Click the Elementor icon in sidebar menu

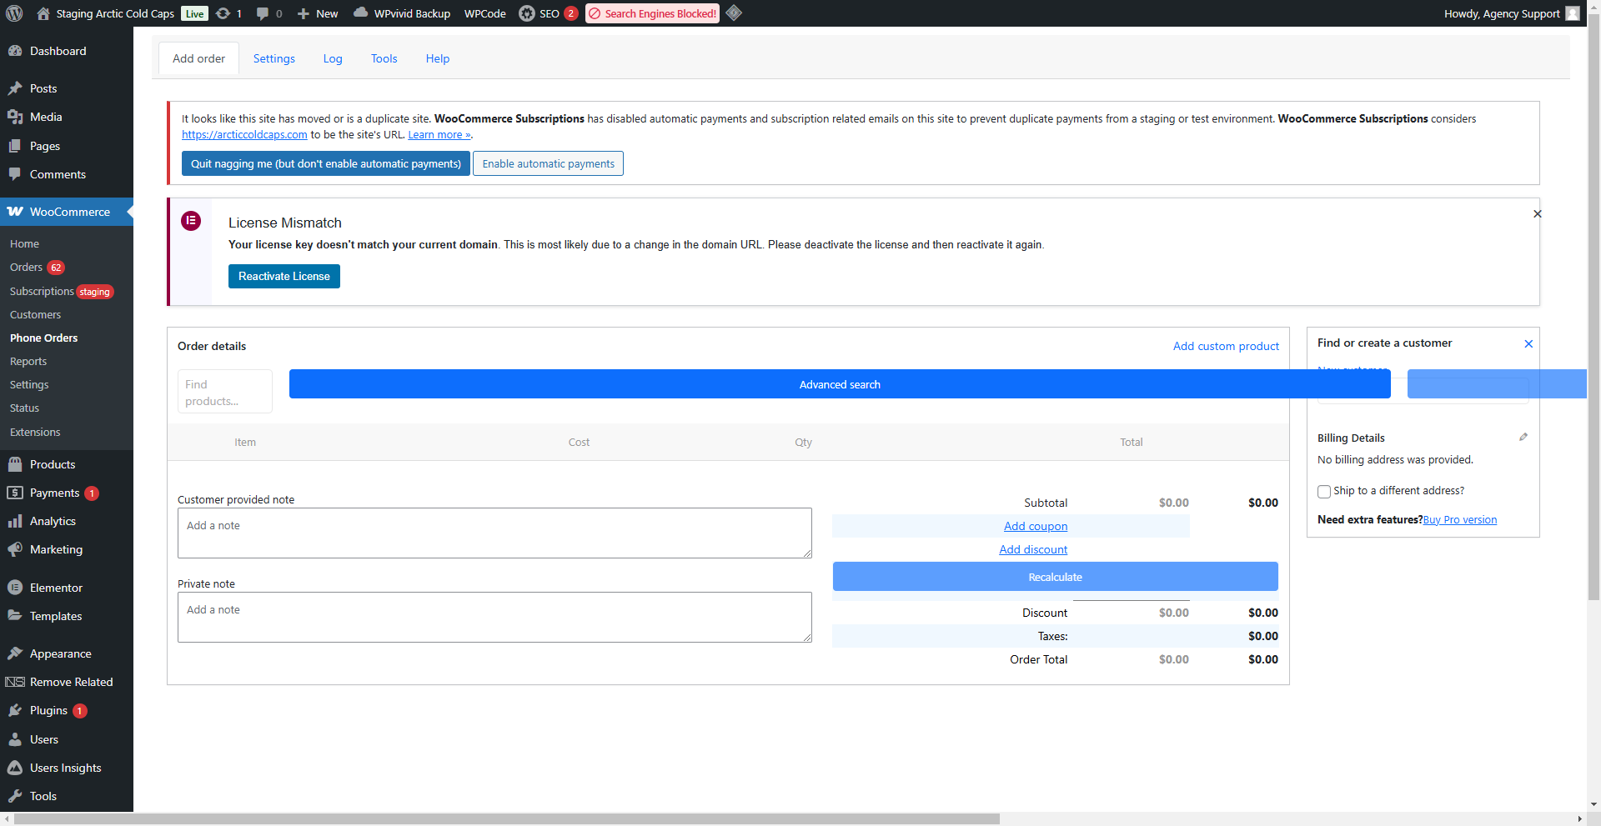pos(15,588)
